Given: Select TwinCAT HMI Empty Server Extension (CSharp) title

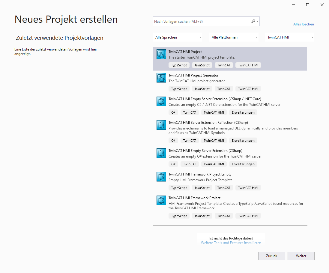Looking at the screenshot, I should 205,151.
